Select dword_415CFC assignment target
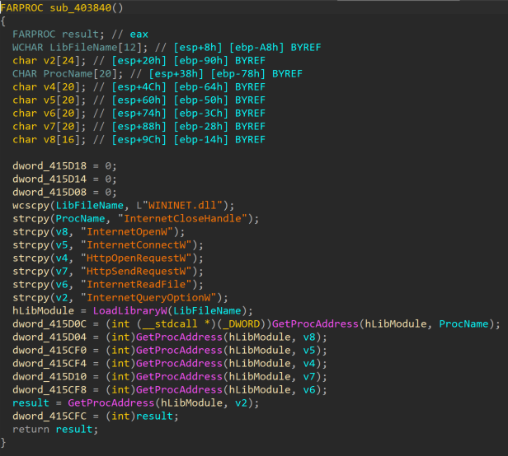Image resolution: width=508 pixels, height=456 pixels. [x=49, y=416]
